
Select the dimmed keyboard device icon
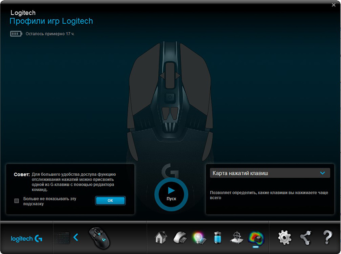coord(62,238)
